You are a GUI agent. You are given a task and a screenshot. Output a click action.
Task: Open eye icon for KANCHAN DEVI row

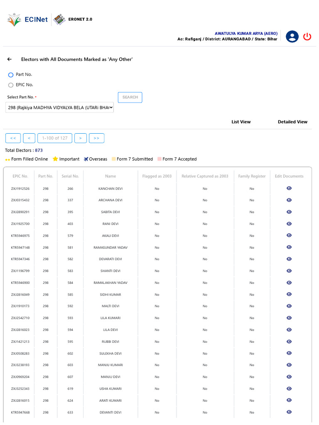(289, 188)
